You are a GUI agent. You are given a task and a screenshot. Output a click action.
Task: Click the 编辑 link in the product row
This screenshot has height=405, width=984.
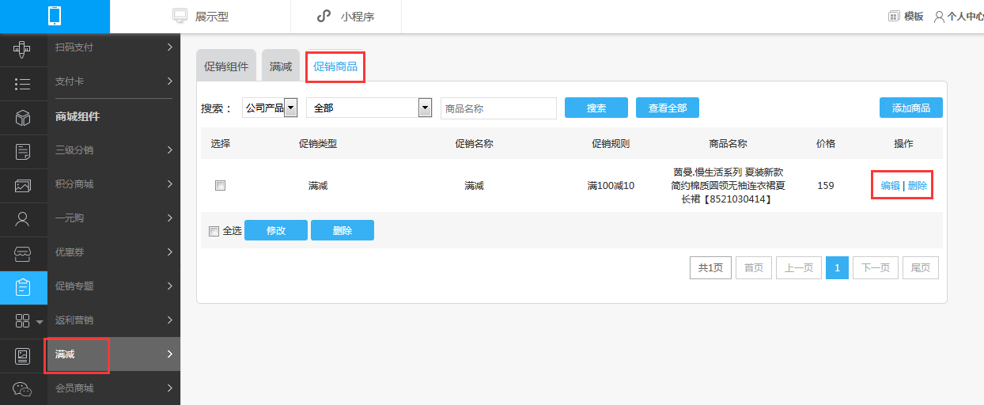[x=891, y=185]
